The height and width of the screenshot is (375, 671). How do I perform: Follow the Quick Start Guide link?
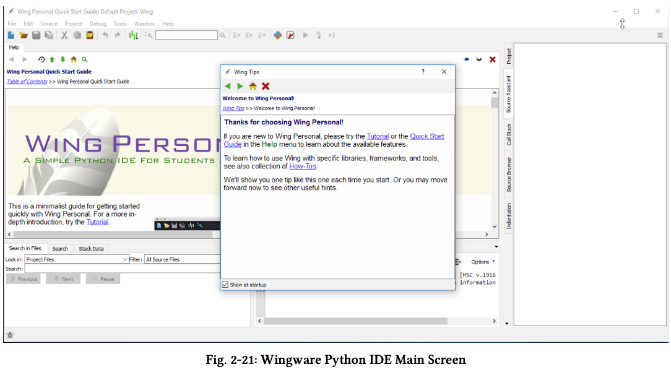pyautogui.click(x=426, y=136)
